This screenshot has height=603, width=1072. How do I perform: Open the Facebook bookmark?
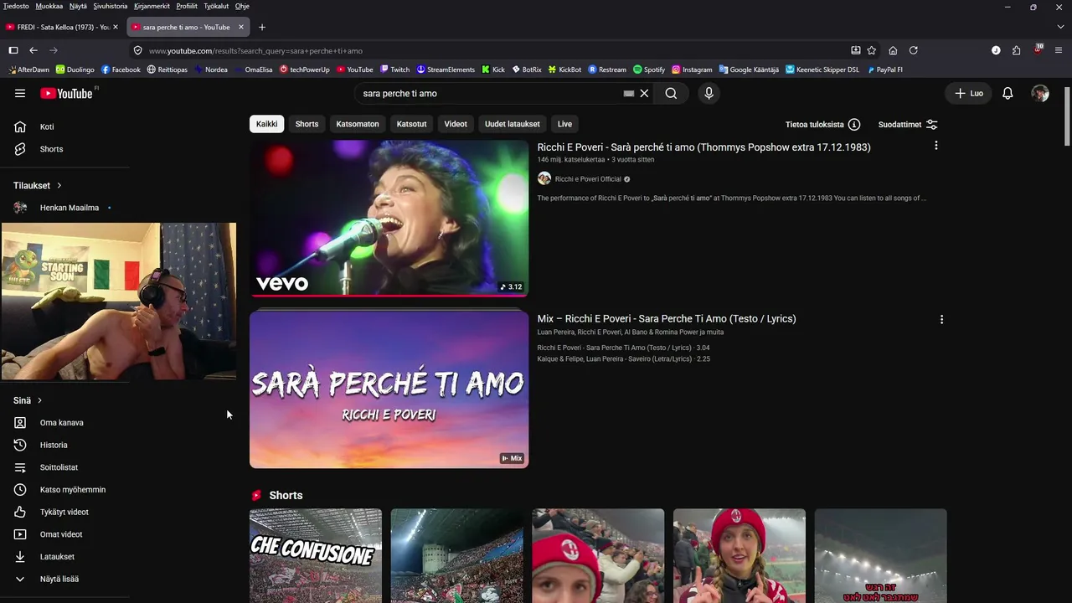coord(121,70)
